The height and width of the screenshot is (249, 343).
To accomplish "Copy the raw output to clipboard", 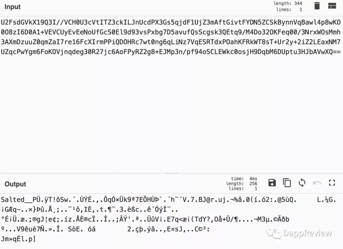I will pos(287,182).
